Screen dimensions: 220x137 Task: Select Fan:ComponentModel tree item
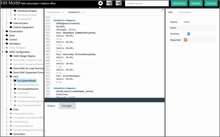[29, 106]
